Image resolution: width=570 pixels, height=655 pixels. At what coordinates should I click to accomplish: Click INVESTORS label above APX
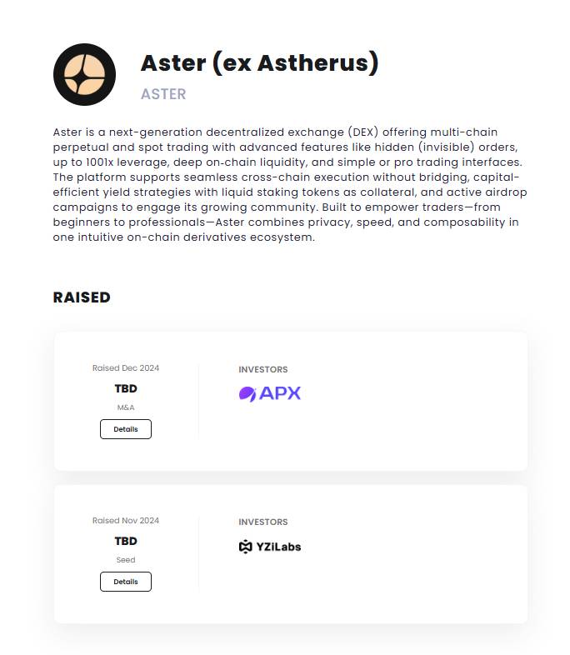pyautogui.click(x=263, y=370)
